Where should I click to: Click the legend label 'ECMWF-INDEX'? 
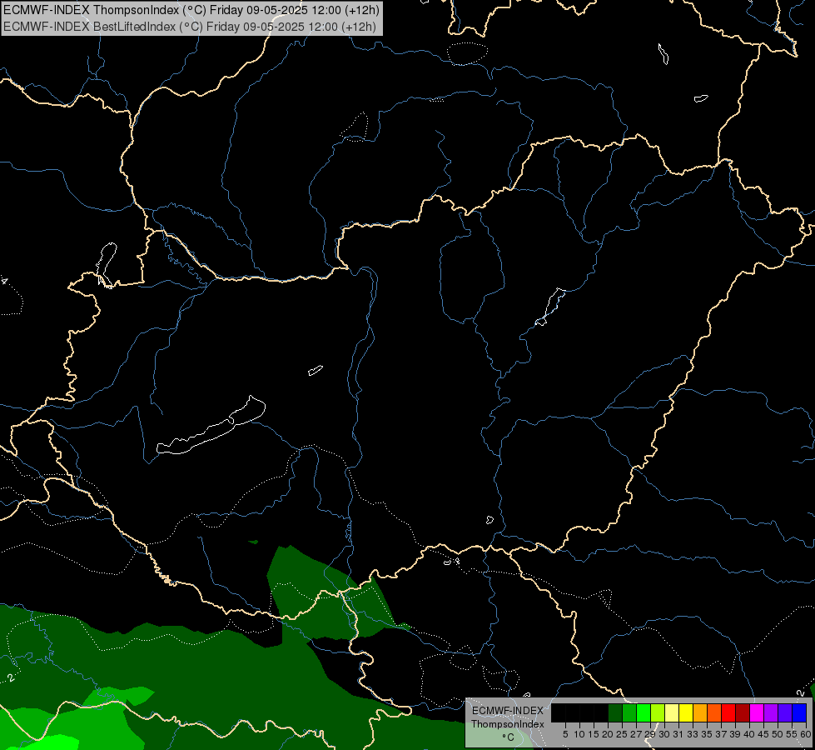click(508, 711)
